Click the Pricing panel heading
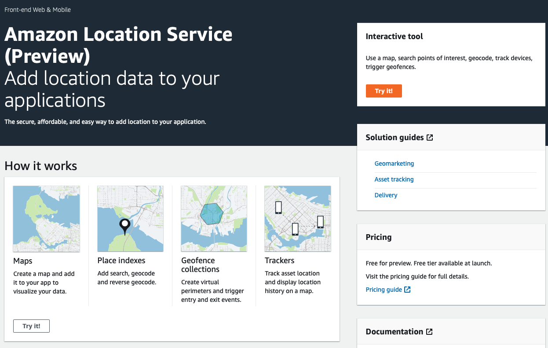 pyautogui.click(x=379, y=237)
